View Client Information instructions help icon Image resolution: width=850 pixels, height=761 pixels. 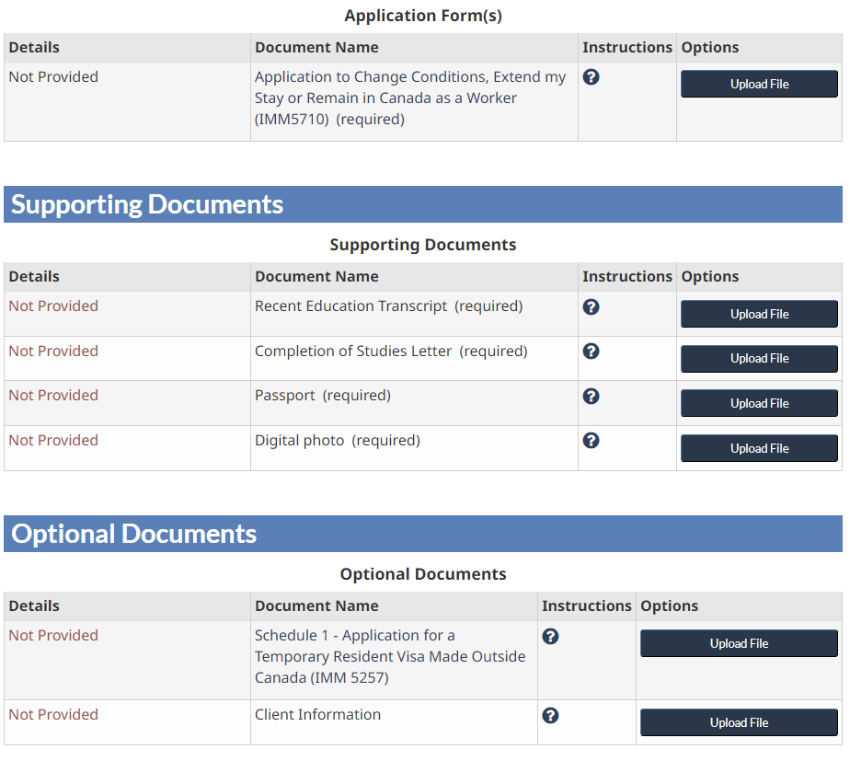[x=550, y=715]
